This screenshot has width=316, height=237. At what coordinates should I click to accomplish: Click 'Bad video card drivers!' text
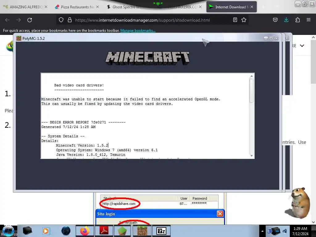79,85
